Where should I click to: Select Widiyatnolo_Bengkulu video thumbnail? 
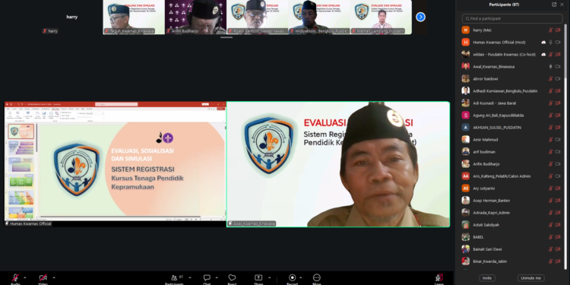click(319, 17)
